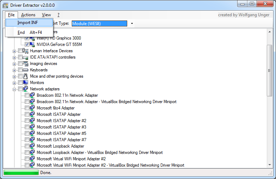Click the Done. status text
This screenshot has height=179, width=276.
tap(46, 173)
